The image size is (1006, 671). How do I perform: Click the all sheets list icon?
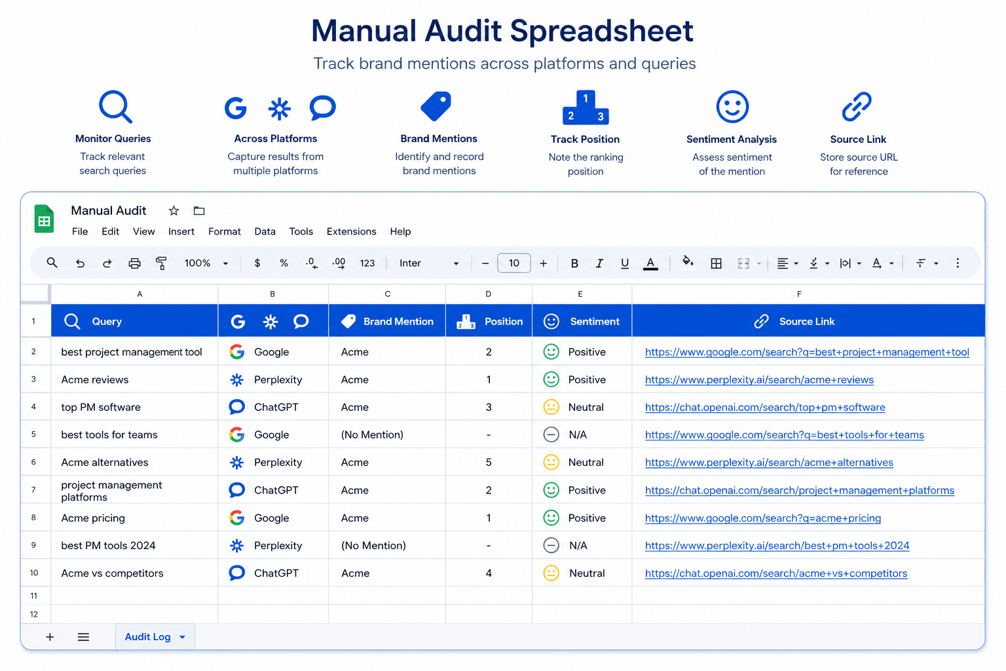tap(83, 637)
